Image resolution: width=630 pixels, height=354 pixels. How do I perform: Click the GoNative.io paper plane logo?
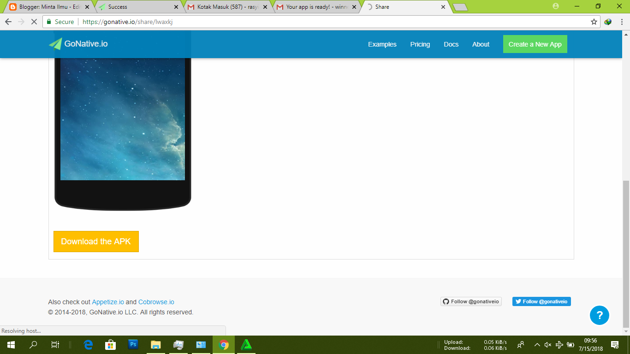(55, 44)
